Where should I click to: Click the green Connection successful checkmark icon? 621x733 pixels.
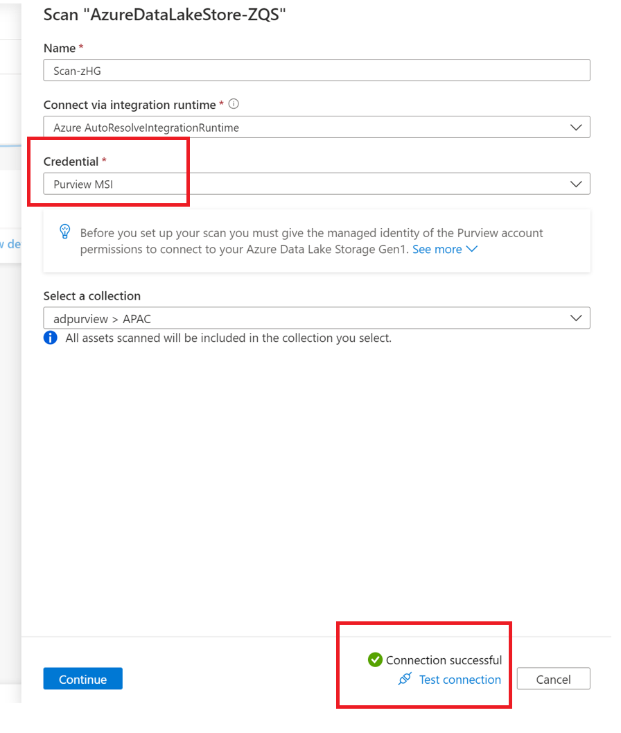coord(375,659)
